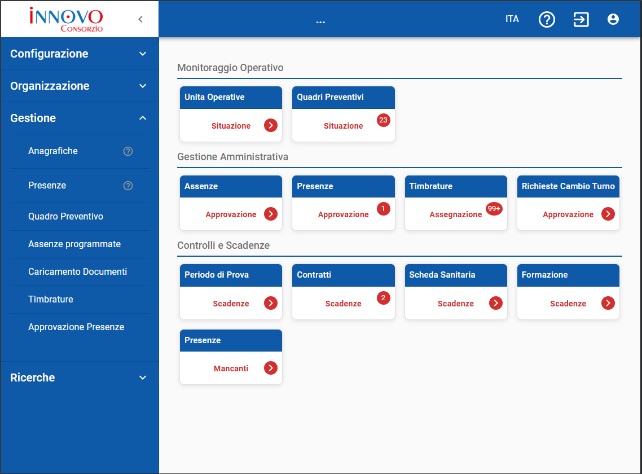Expand the Ricerche section
This screenshot has width=642, height=474.
[80, 378]
